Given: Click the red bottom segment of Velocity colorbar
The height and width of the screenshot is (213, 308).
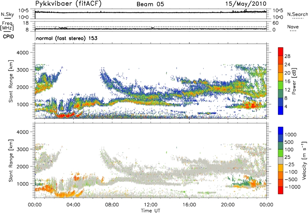Looking at the screenshot, I should tap(281, 190).
